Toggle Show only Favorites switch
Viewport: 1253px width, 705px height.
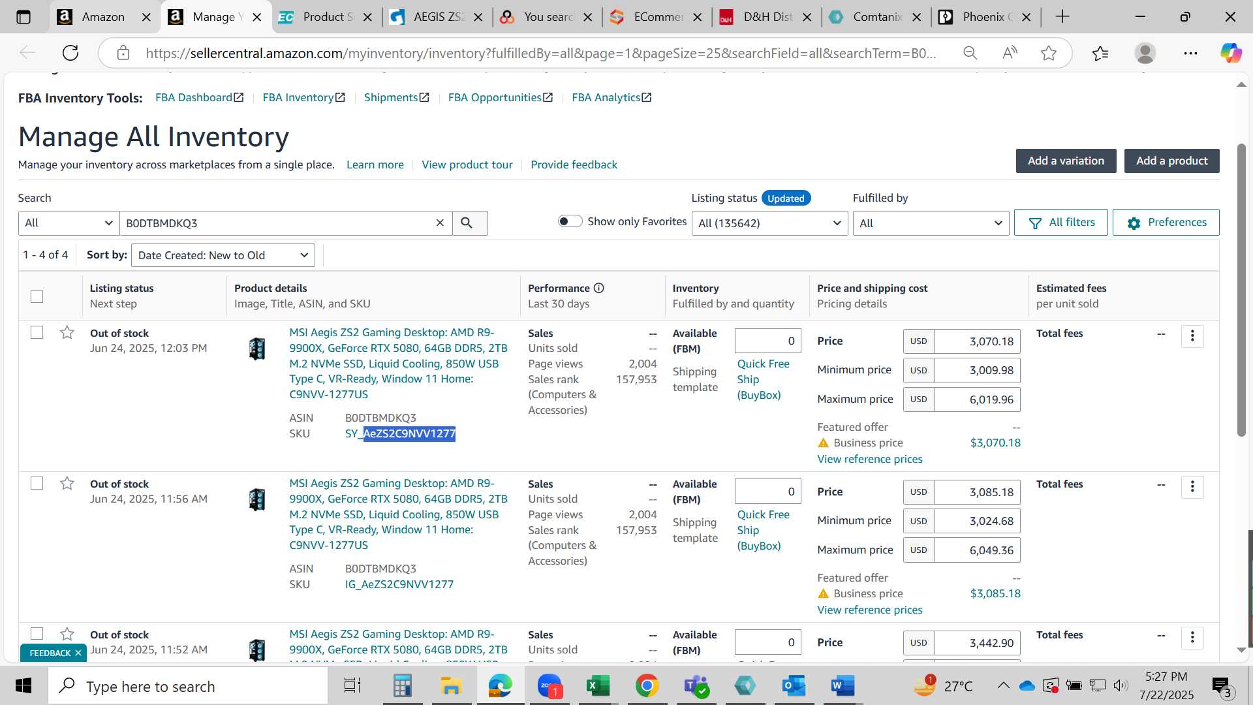(x=570, y=221)
